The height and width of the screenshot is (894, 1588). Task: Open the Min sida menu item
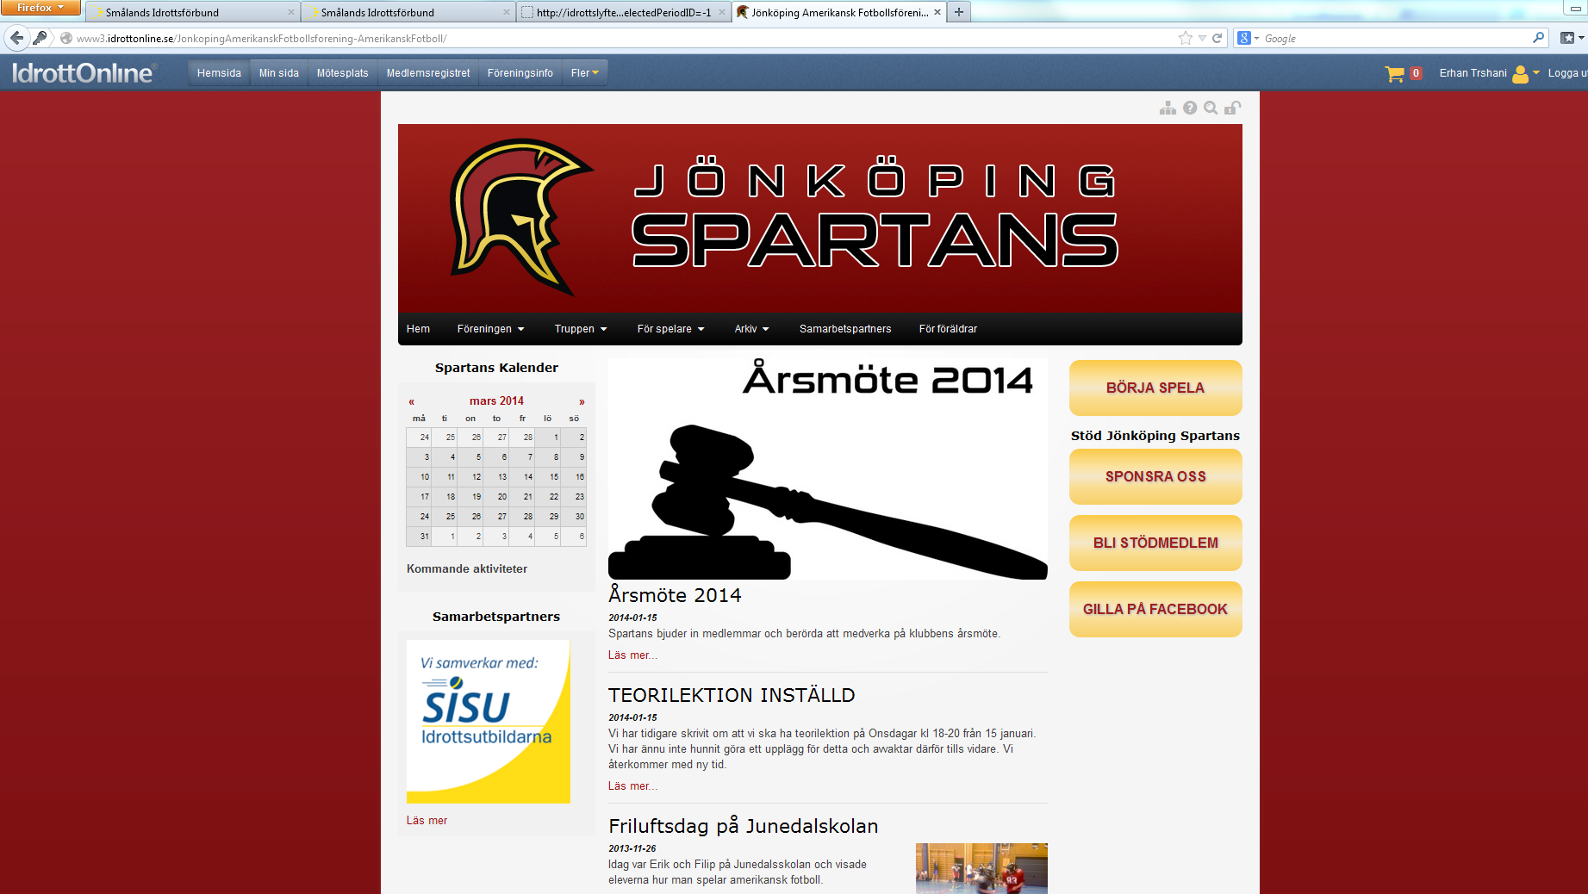[279, 73]
